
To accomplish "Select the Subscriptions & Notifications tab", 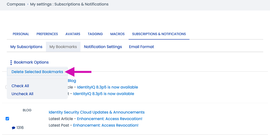I will click(x=159, y=34).
